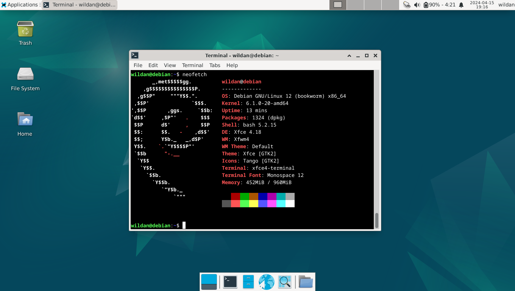
Task: Click the network connection icon in the tray
Action: point(407,5)
